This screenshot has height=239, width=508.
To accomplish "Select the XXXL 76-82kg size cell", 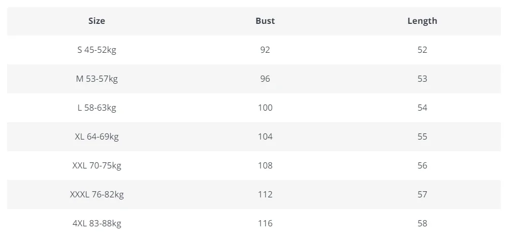I will pyautogui.click(x=97, y=194).
